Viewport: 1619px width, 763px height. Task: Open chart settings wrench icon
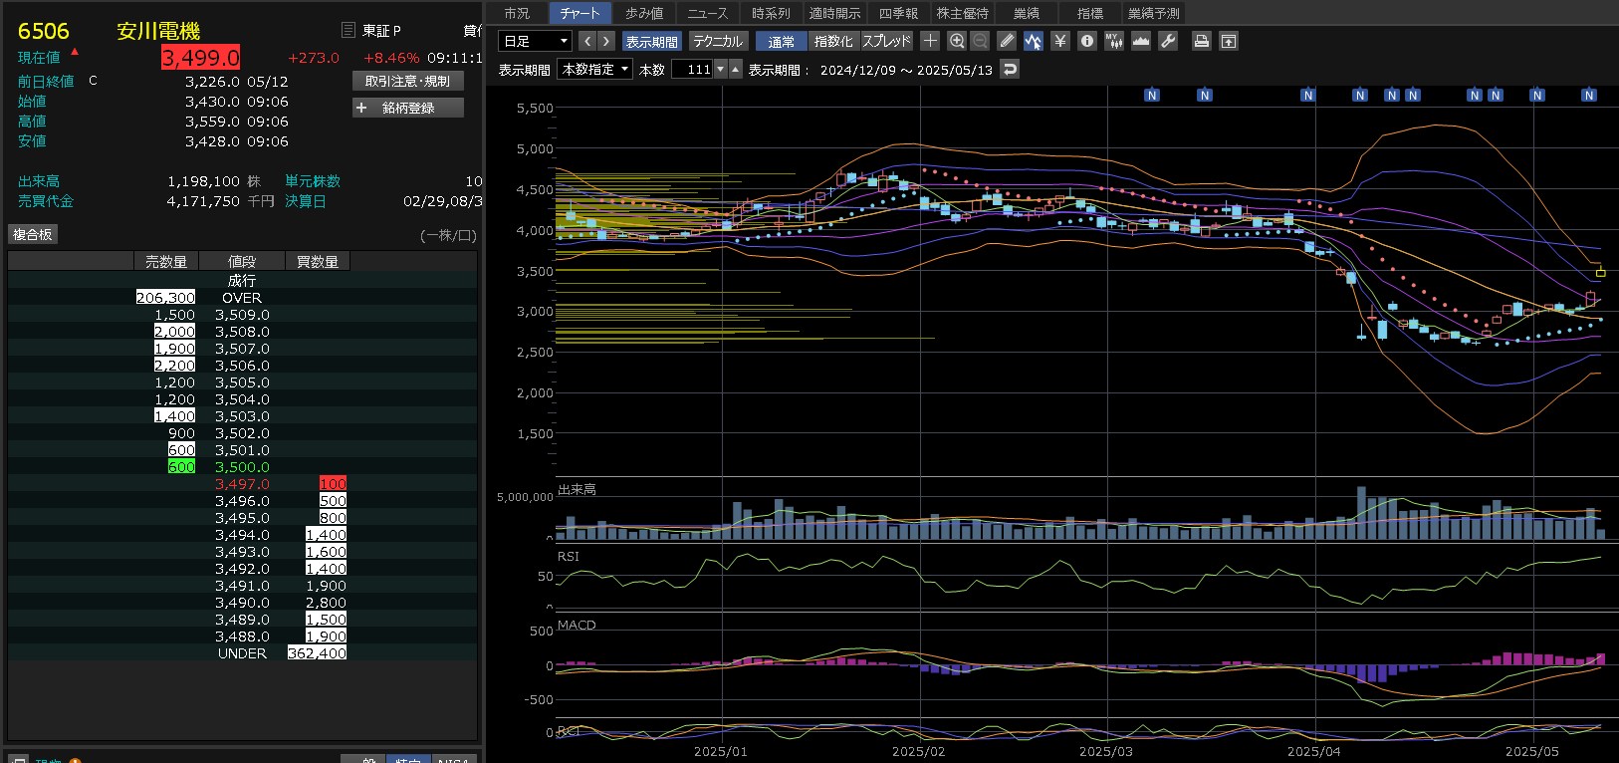pos(1168,41)
